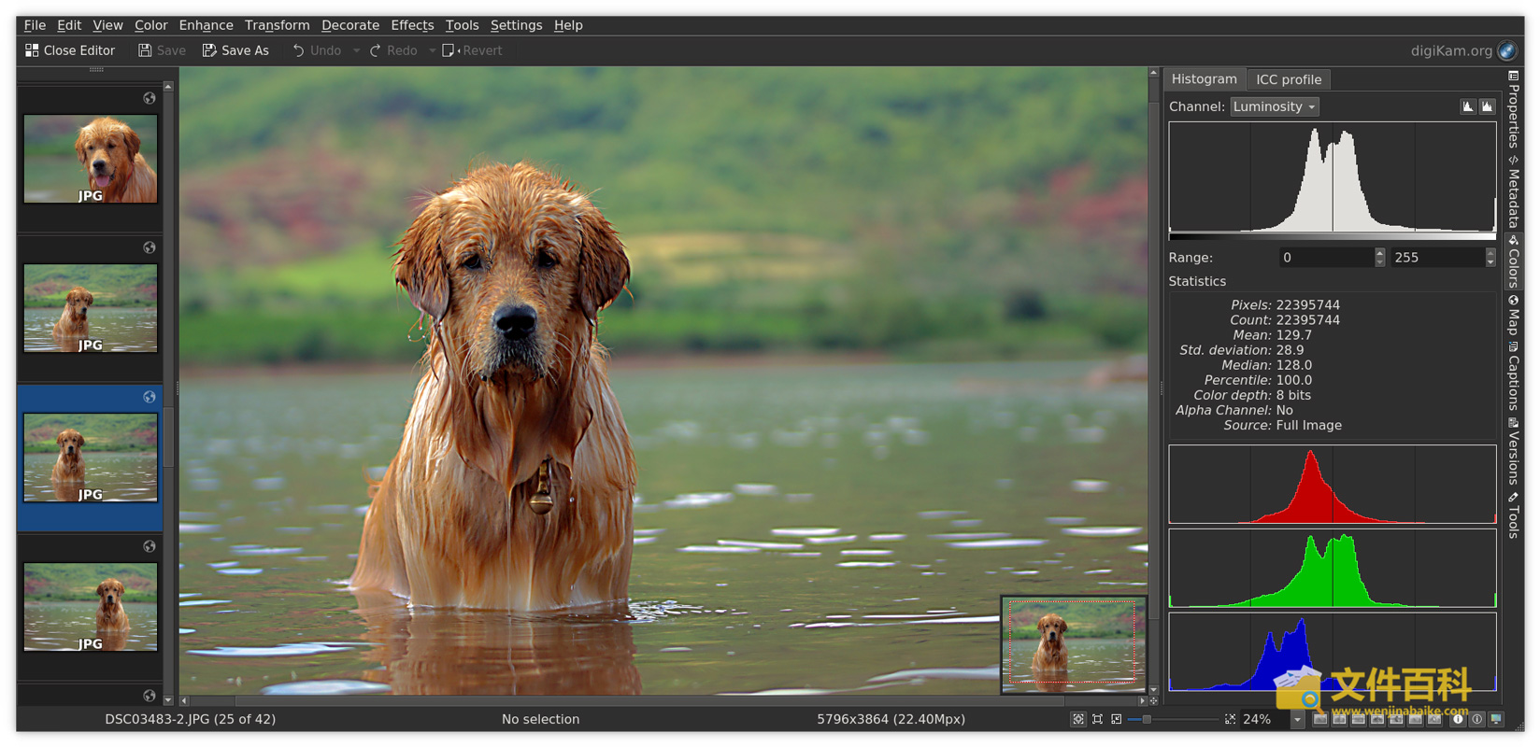Image resolution: width=1540 pixels, height=747 pixels.
Task: Click the sixth preview mode icon
Action: (x=1416, y=719)
